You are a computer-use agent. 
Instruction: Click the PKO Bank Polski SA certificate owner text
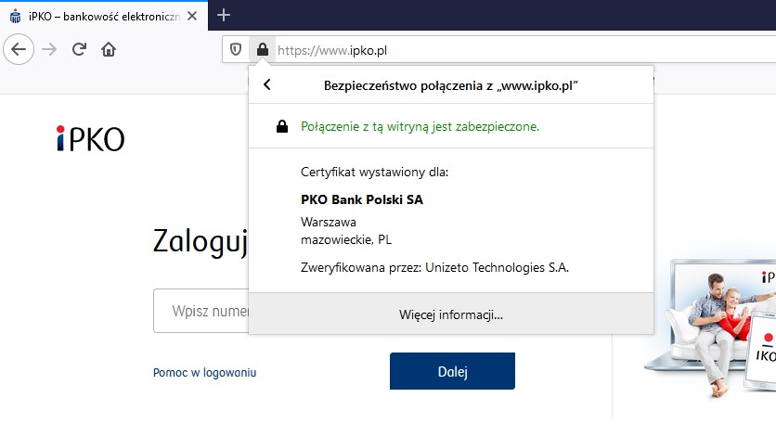(x=362, y=199)
